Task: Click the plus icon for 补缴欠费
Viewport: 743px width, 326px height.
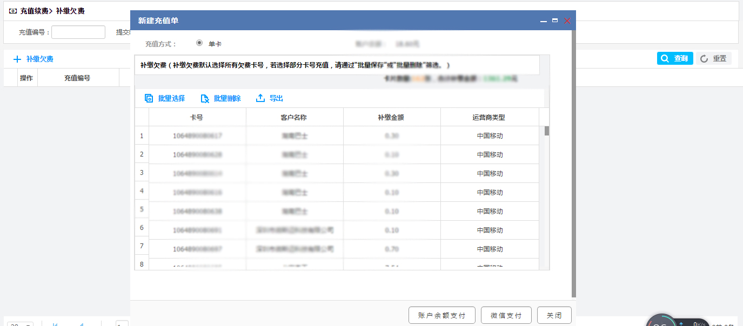Action: (x=17, y=59)
